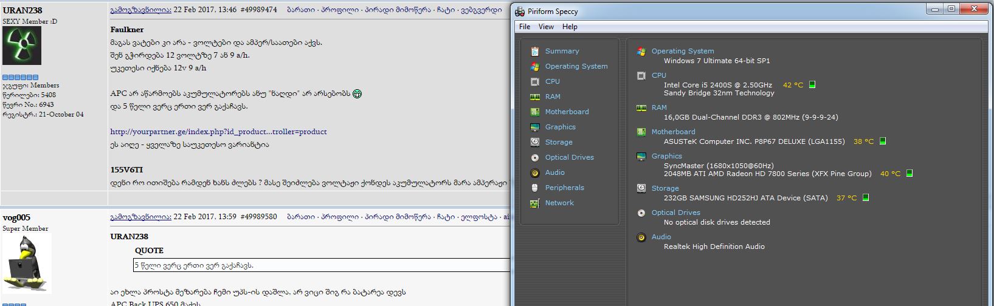Click ელფოსტა link in vog005's post header
Image resolution: width=994 pixels, height=306 pixels.
(x=479, y=217)
